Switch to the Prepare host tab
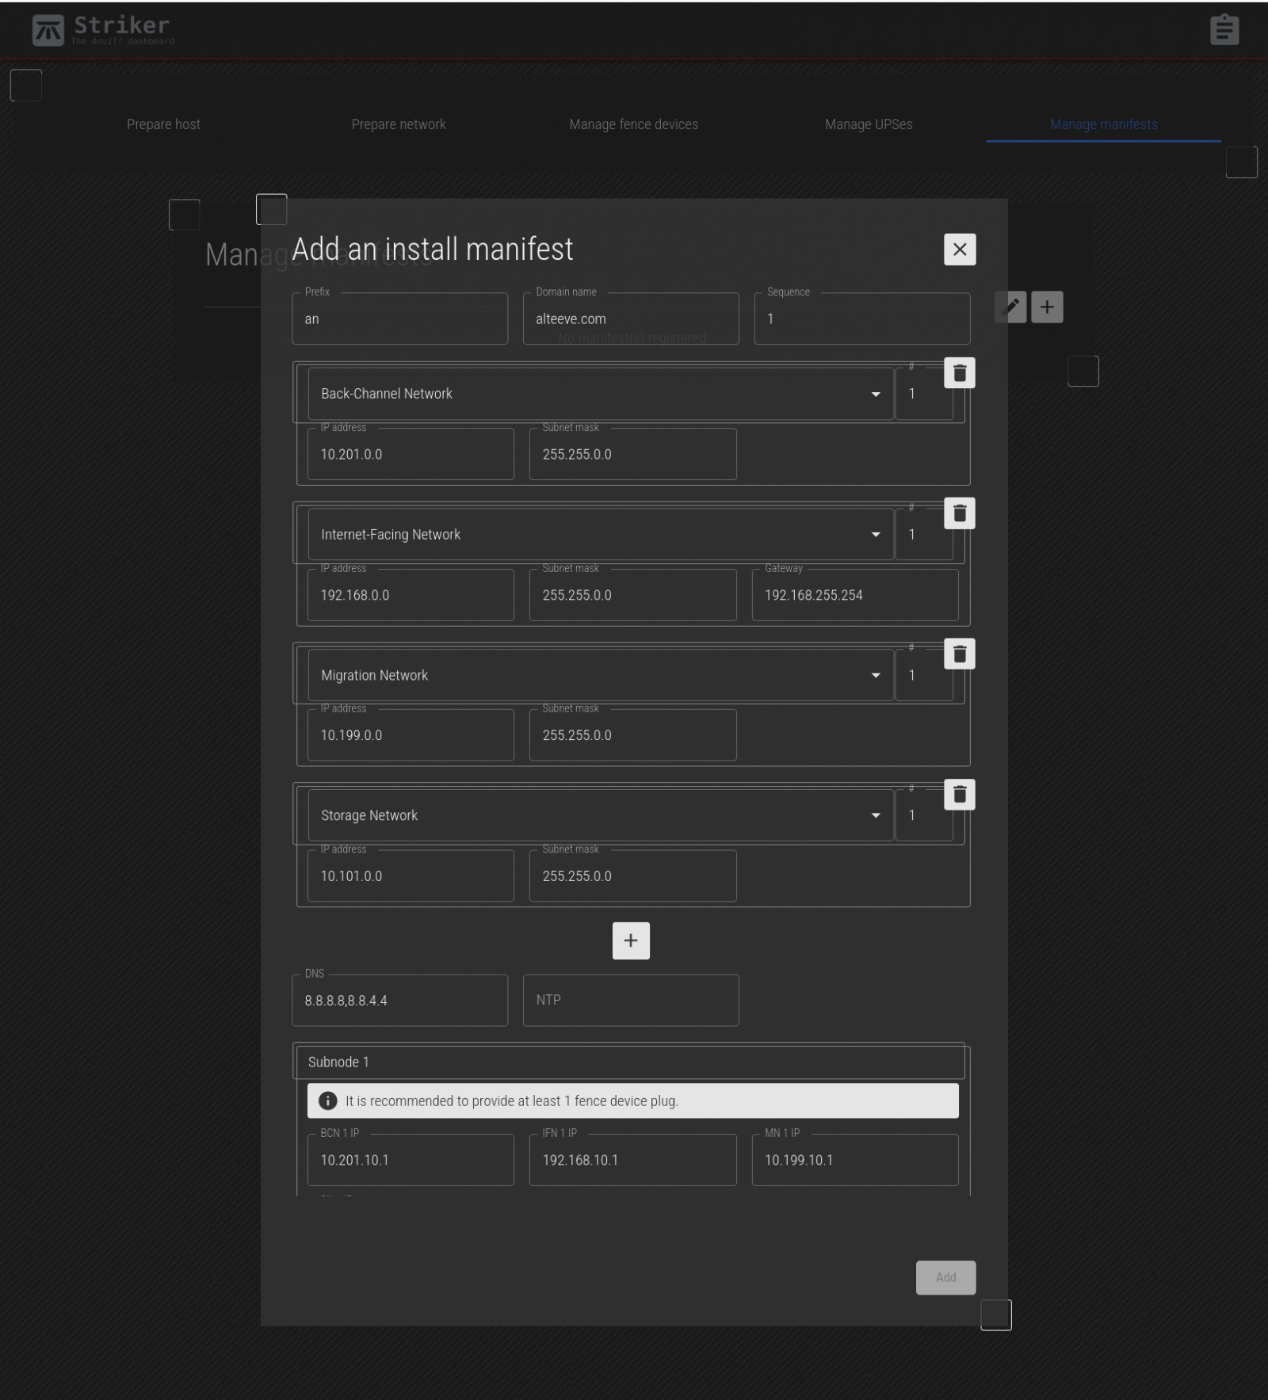Image resolution: width=1268 pixels, height=1400 pixels. click(163, 124)
